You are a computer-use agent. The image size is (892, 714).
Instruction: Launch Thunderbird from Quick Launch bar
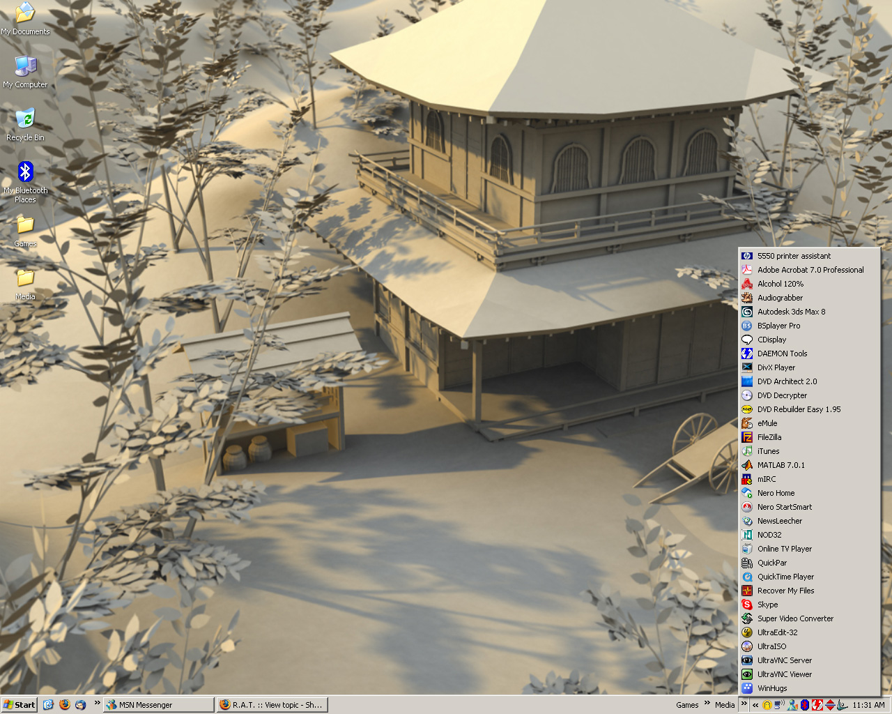click(x=80, y=705)
